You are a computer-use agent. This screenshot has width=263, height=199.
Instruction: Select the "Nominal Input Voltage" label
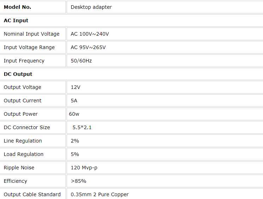31,34
